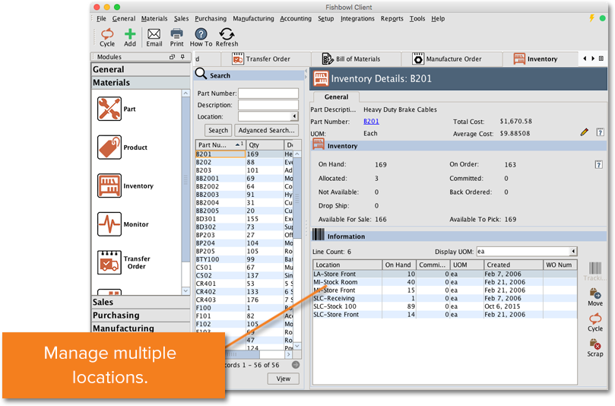The height and width of the screenshot is (406, 615).
Task: Click the Description input field
Action: 268,105
